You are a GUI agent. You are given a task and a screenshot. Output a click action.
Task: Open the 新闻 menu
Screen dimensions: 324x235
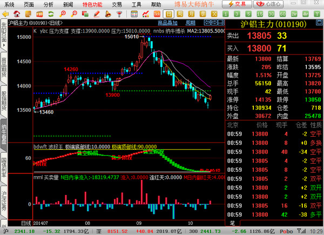pos(68,4)
